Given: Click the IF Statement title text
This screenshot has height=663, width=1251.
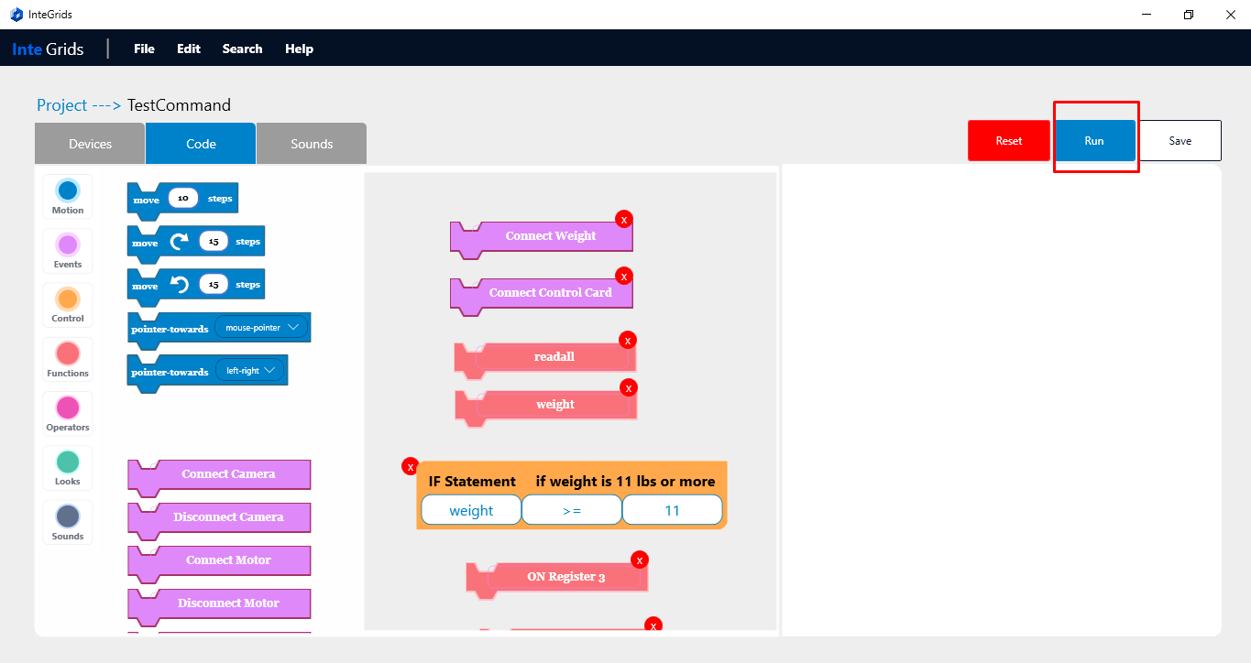Looking at the screenshot, I should tap(472, 481).
